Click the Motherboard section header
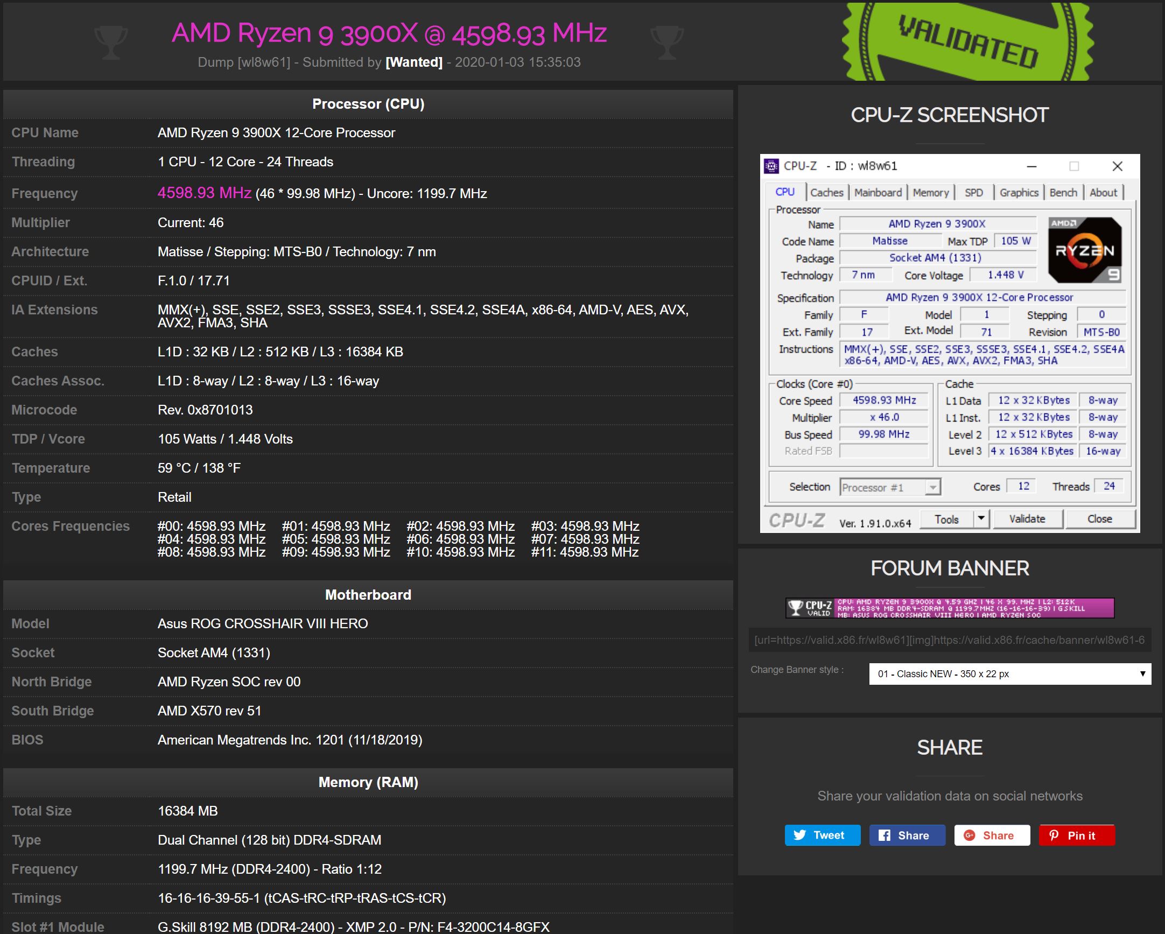 click(368, 595)
